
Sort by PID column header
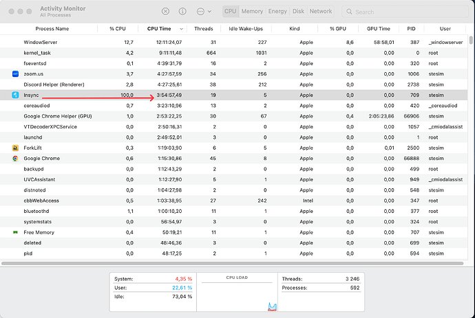click(x=411, y=29)
